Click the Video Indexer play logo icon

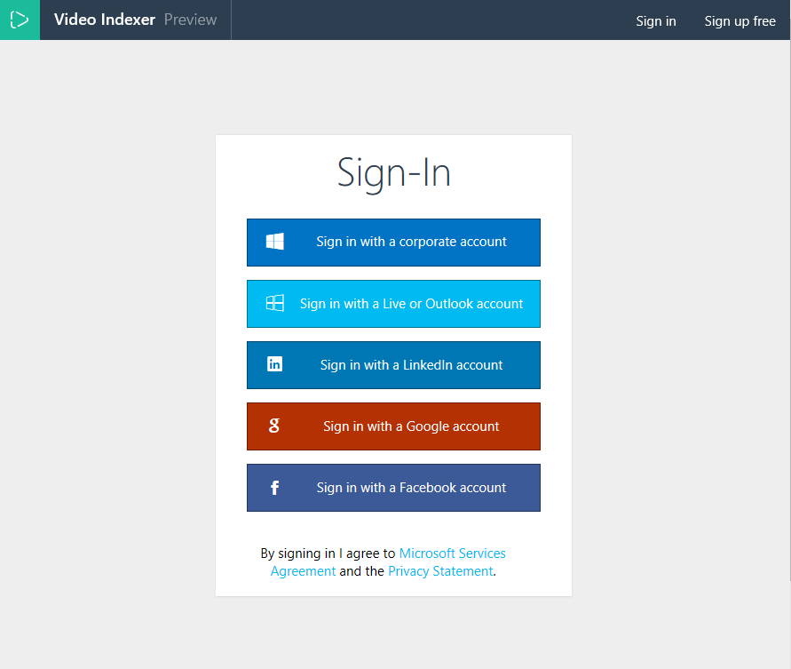point(20,20)
